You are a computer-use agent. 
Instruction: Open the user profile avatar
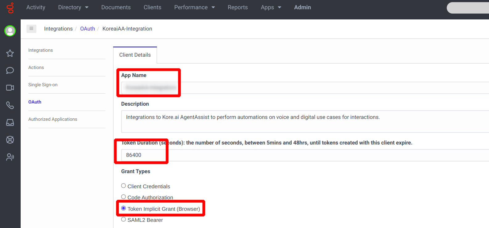(10, 31)
